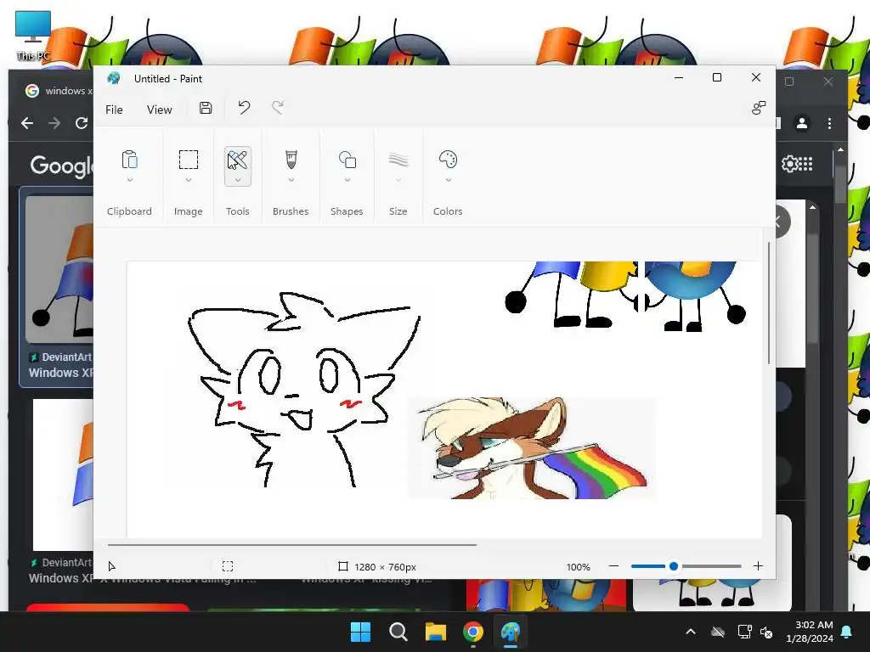Expand the Size dropdown chevron
Viewport: 870px width, 652px height.
[x=398, y=180]
